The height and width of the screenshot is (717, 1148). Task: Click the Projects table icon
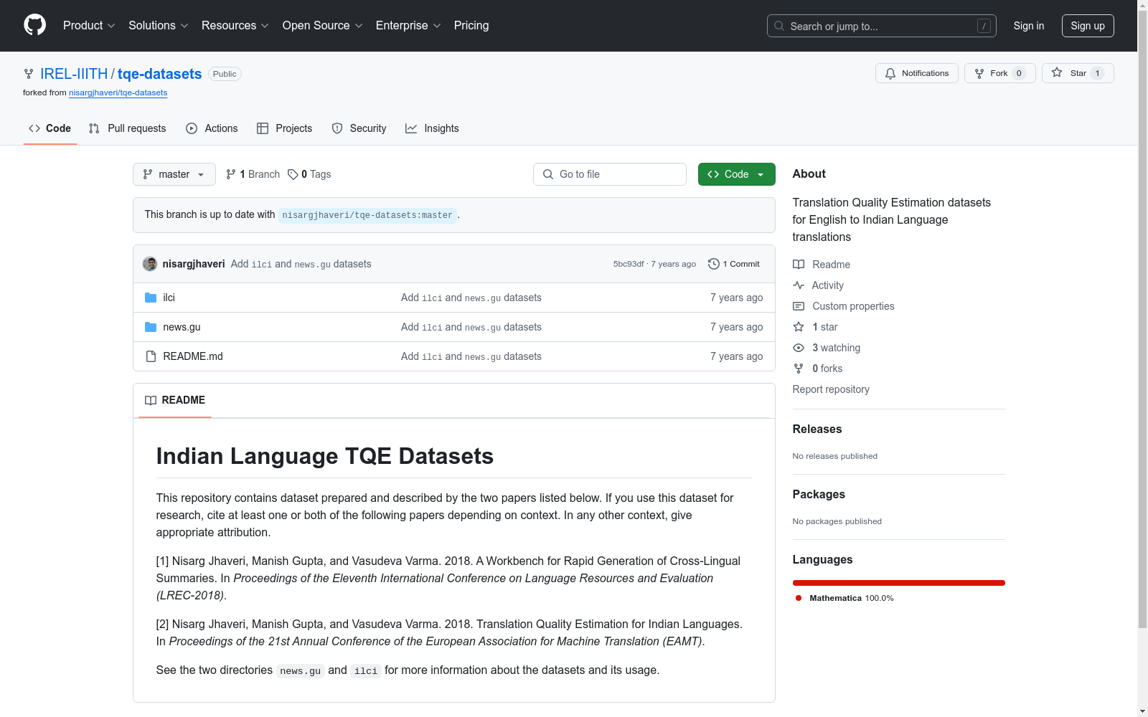click(263, 128)
